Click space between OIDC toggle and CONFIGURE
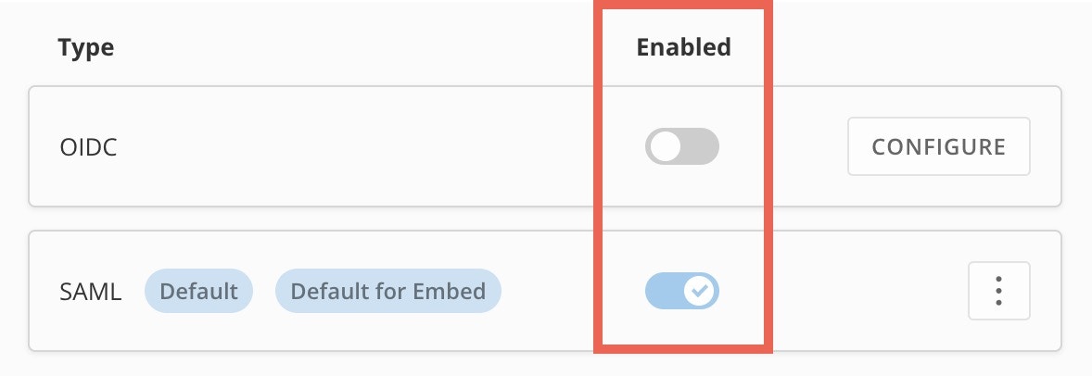1092x376 pixels. click(x=806, y=147)
